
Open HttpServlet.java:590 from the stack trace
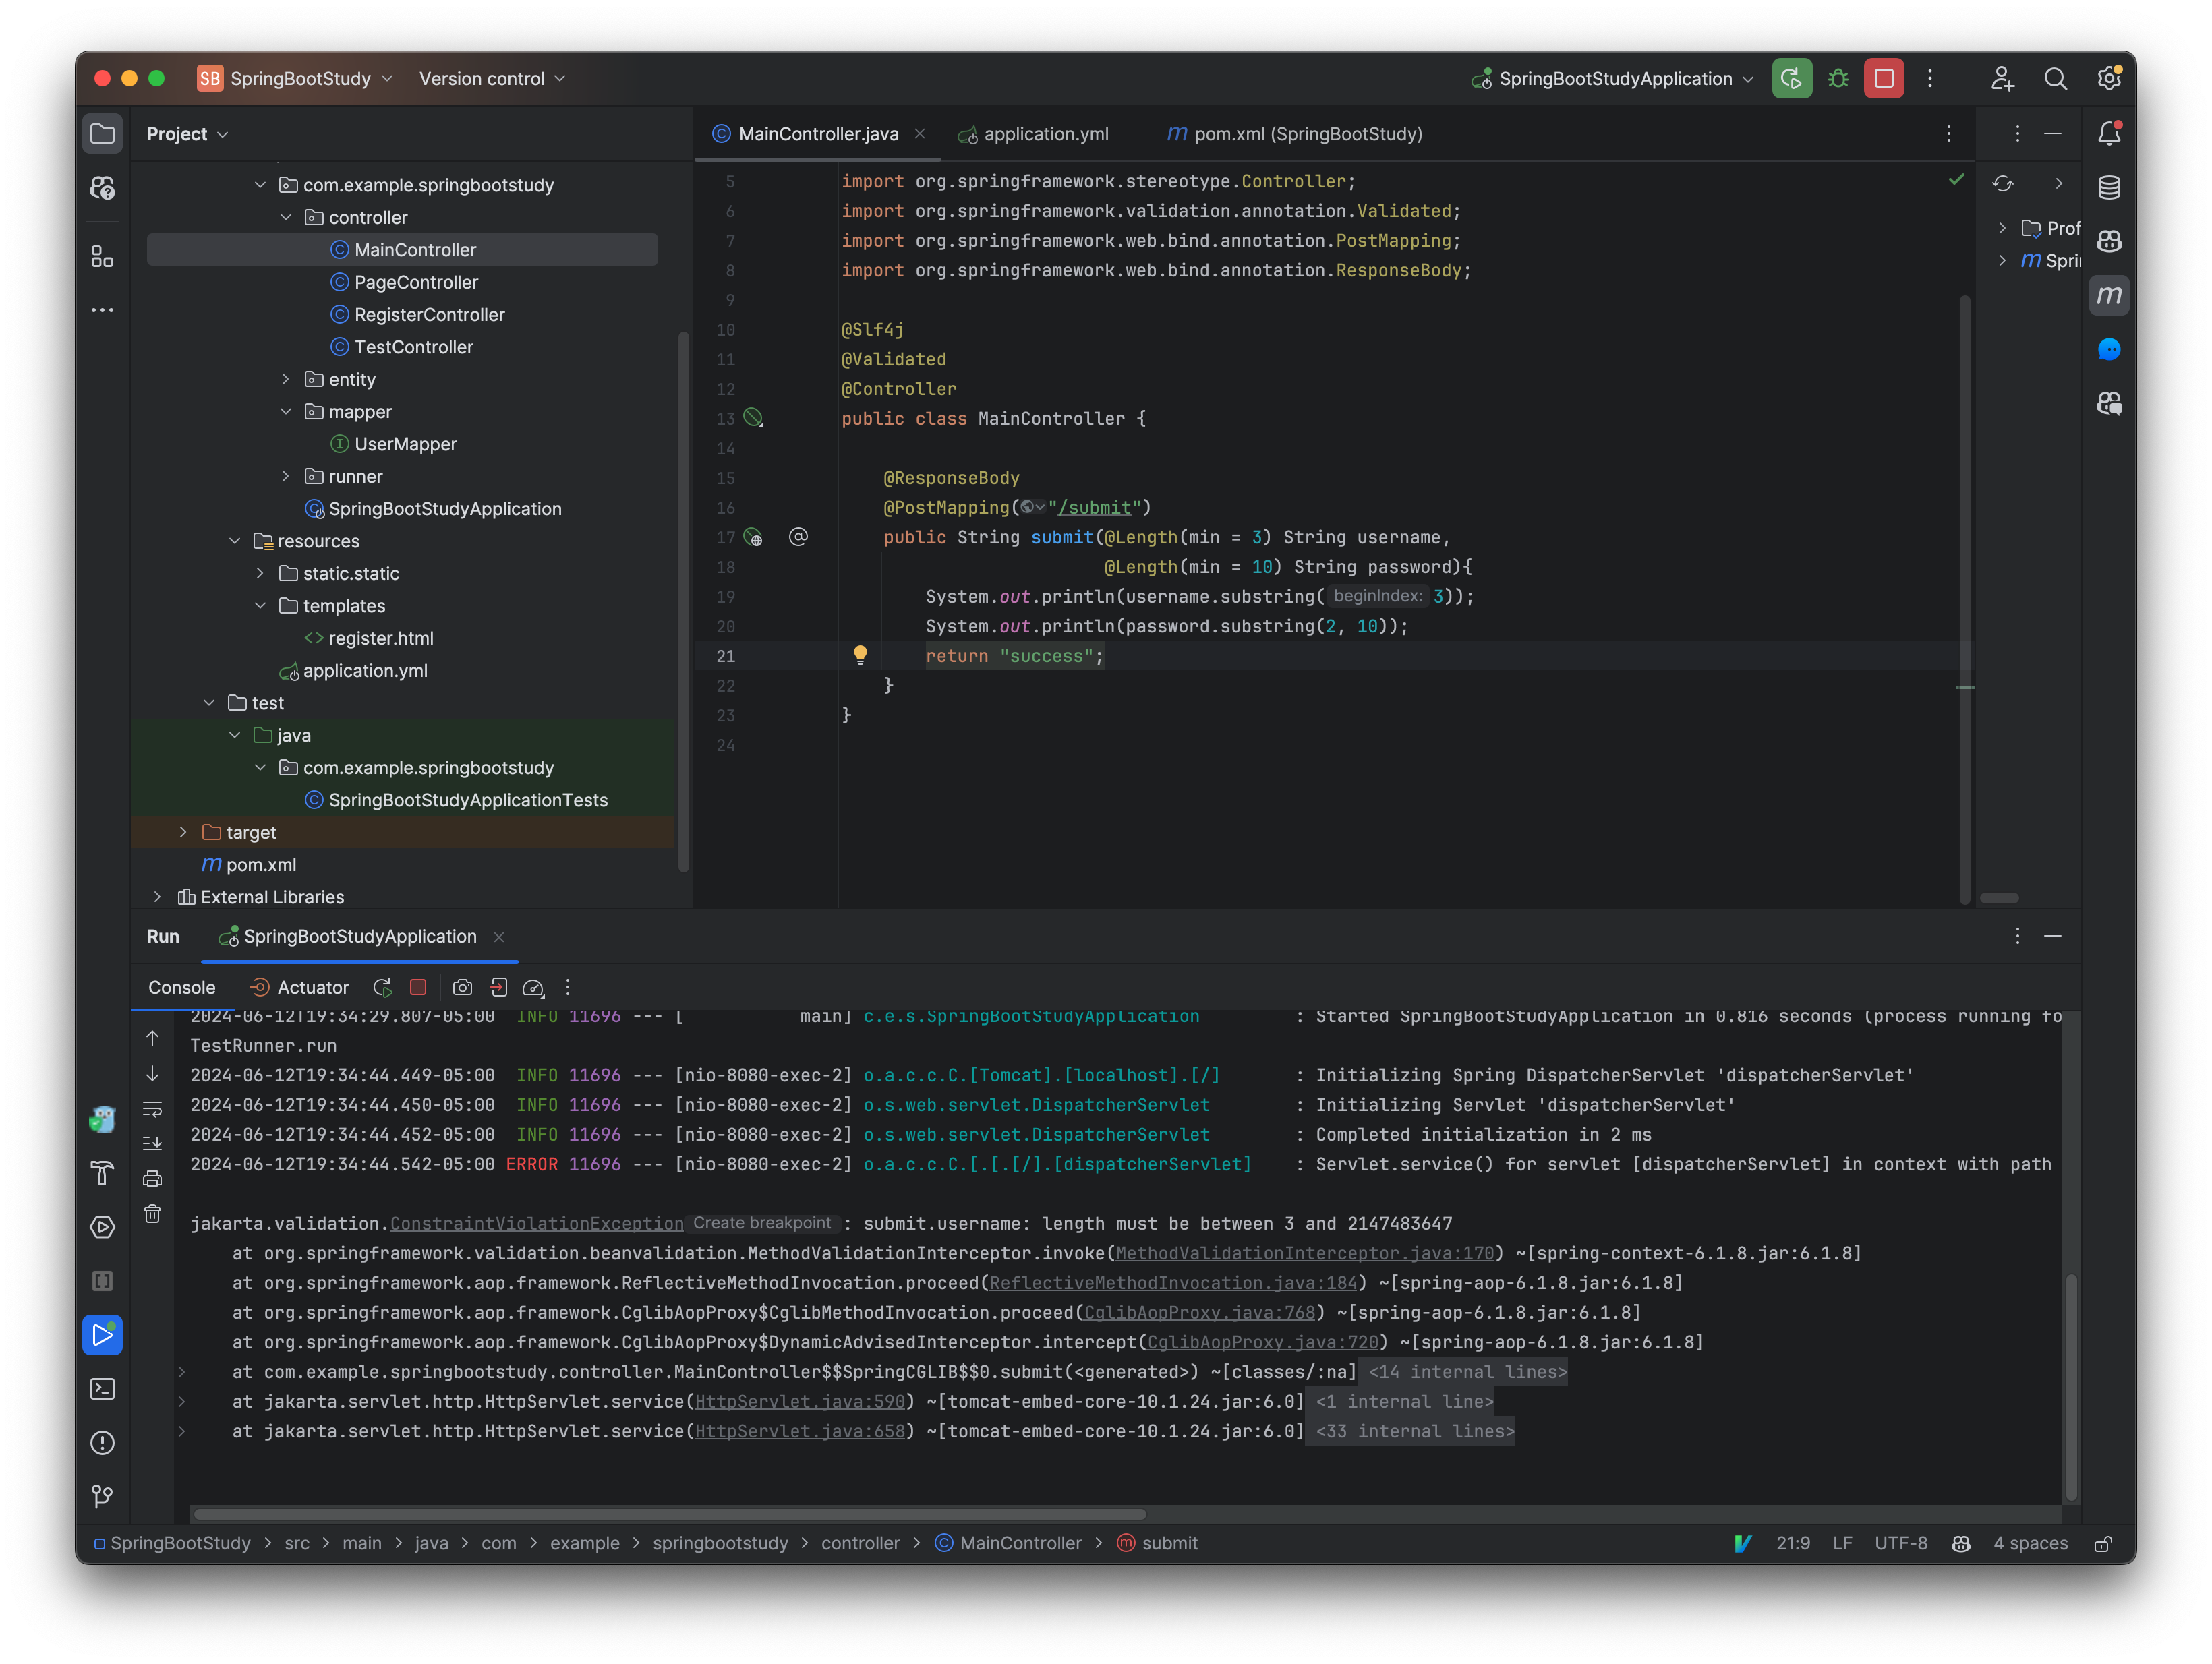point(800,1402)
